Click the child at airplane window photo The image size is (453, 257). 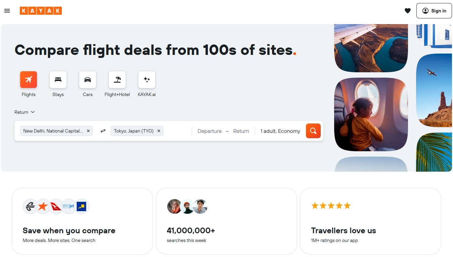coord(371,114)
